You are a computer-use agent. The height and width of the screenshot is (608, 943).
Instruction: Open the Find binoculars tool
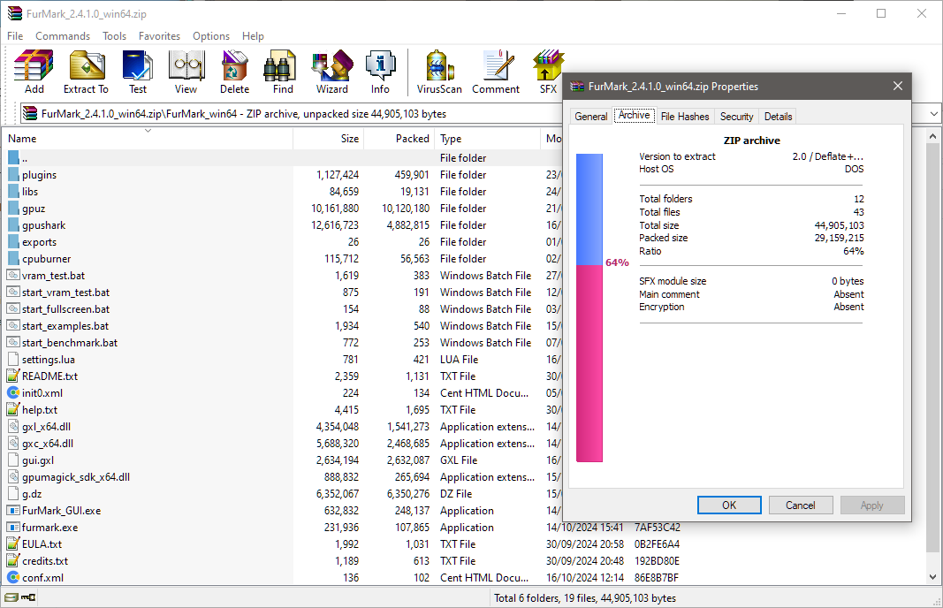pyautogui.click(x=283, y=72)
